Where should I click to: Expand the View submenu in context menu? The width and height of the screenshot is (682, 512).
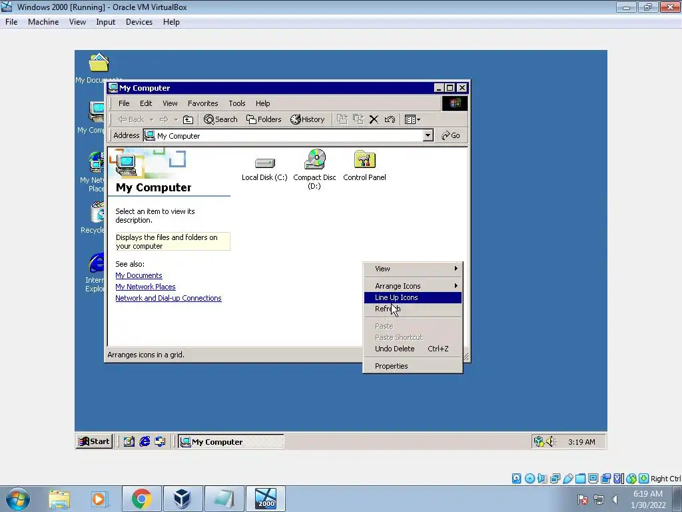tap(413, 269)
